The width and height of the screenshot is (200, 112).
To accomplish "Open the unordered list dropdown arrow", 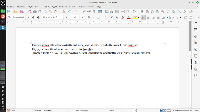I will tap(167, 17).
